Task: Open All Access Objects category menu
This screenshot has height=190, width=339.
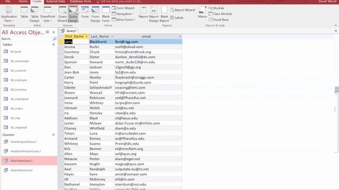Action: pyautogui.click(x=47, y=32)
